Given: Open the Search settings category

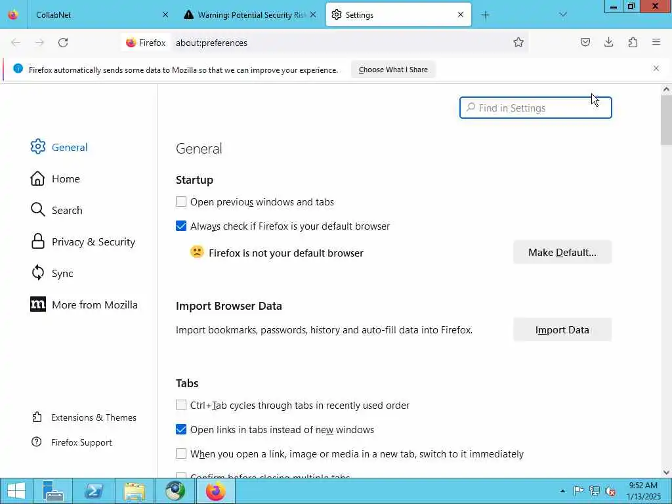Looking at the screenshot, I should point(56,210).
